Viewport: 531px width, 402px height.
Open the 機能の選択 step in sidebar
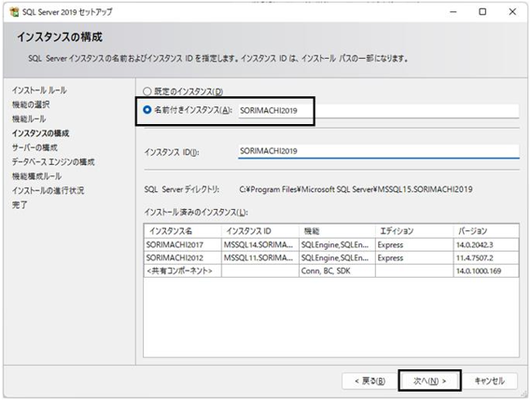point(31,104)
